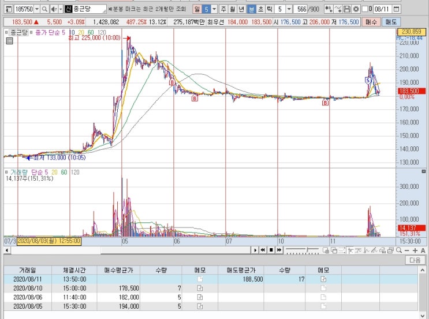Click the 08/11 date input field

(382, 9)
